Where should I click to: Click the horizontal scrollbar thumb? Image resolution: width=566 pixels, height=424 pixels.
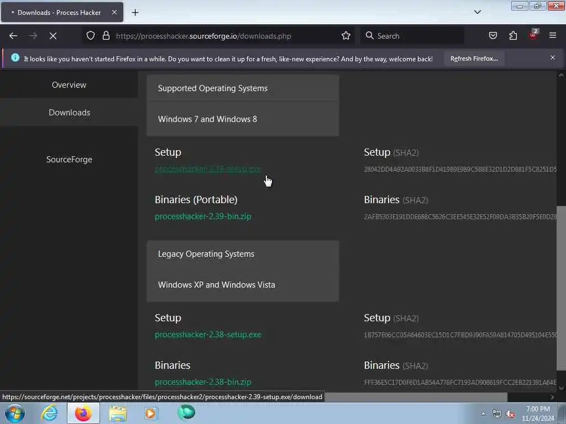[x=415, y=397]
